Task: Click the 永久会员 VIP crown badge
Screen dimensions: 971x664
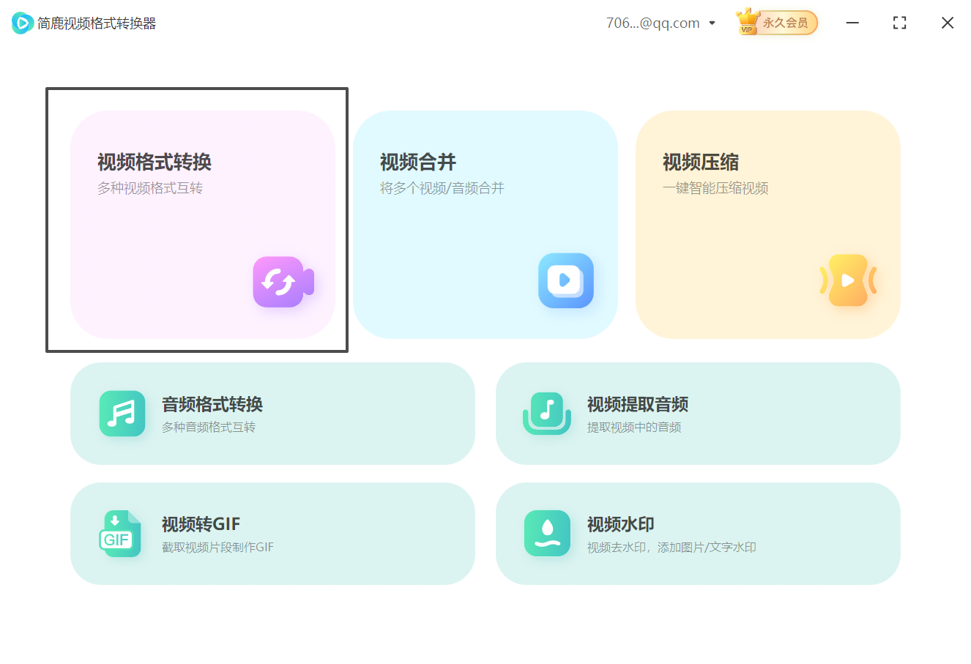Action: pyautogui.click(x=776, y=23)
